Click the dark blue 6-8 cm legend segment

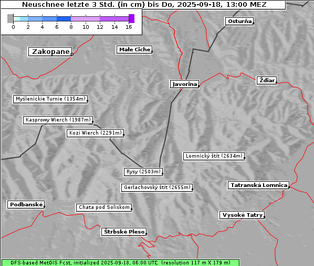click(x=64, y=19)
